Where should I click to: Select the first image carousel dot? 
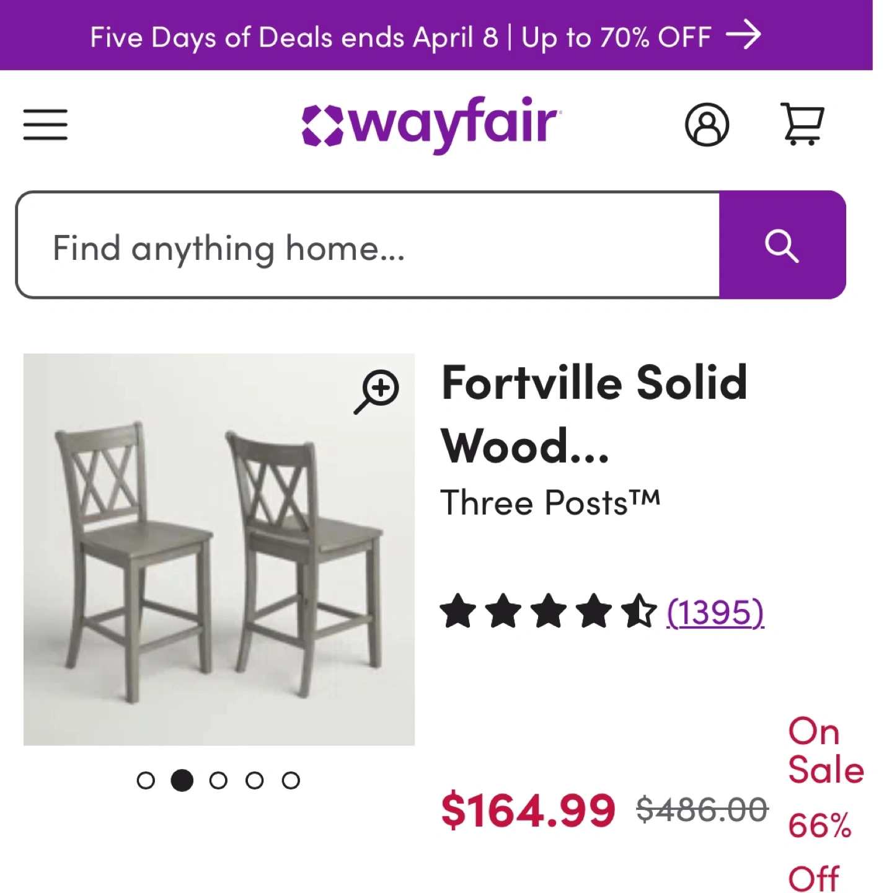(x=146, y=780)
